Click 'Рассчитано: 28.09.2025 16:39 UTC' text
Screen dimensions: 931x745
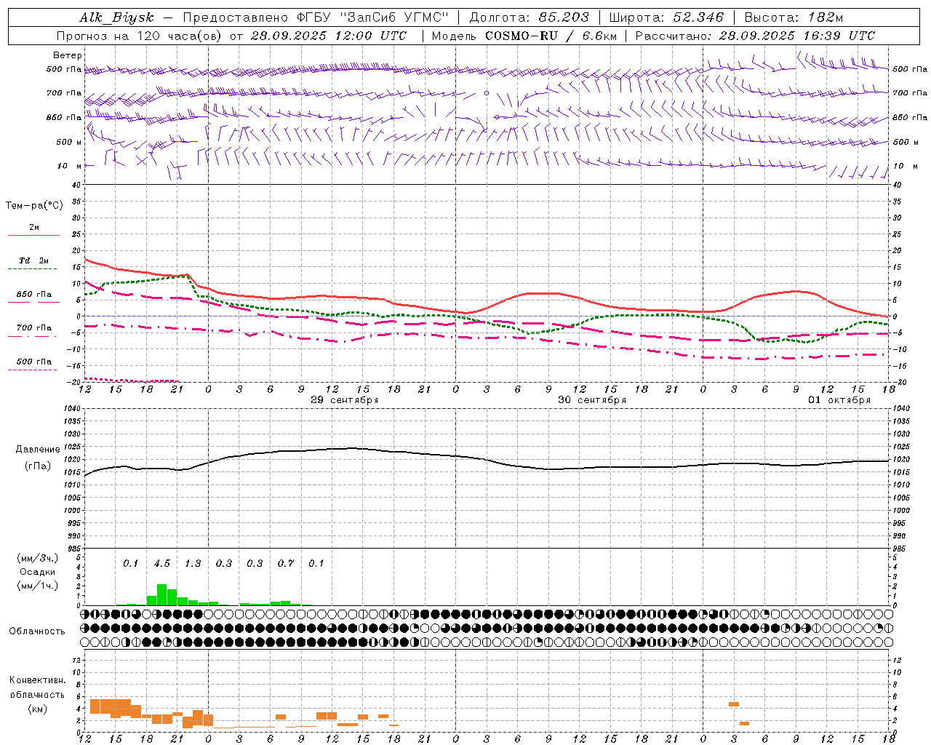coord(755,36)
